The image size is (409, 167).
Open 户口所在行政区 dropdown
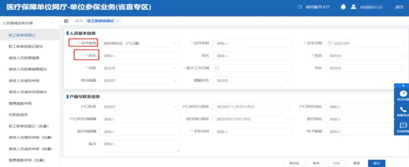tap(253, 107)
